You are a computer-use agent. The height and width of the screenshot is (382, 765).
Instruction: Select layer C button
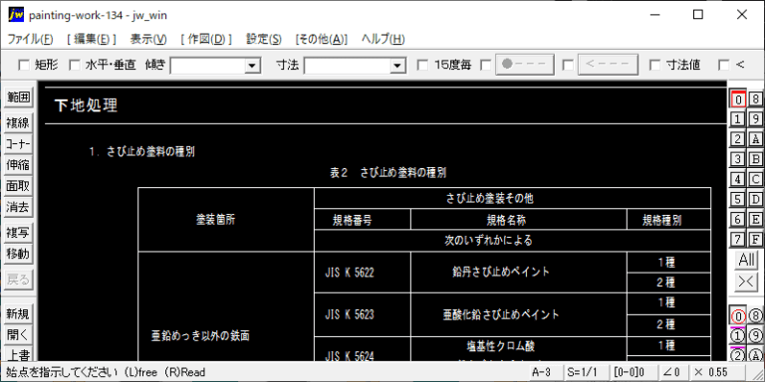point(755,179)
